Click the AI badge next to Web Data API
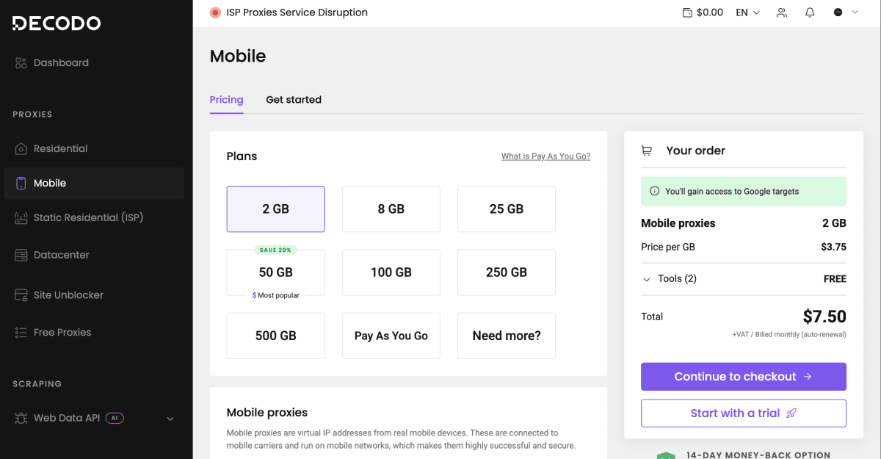 coord(115,419)
